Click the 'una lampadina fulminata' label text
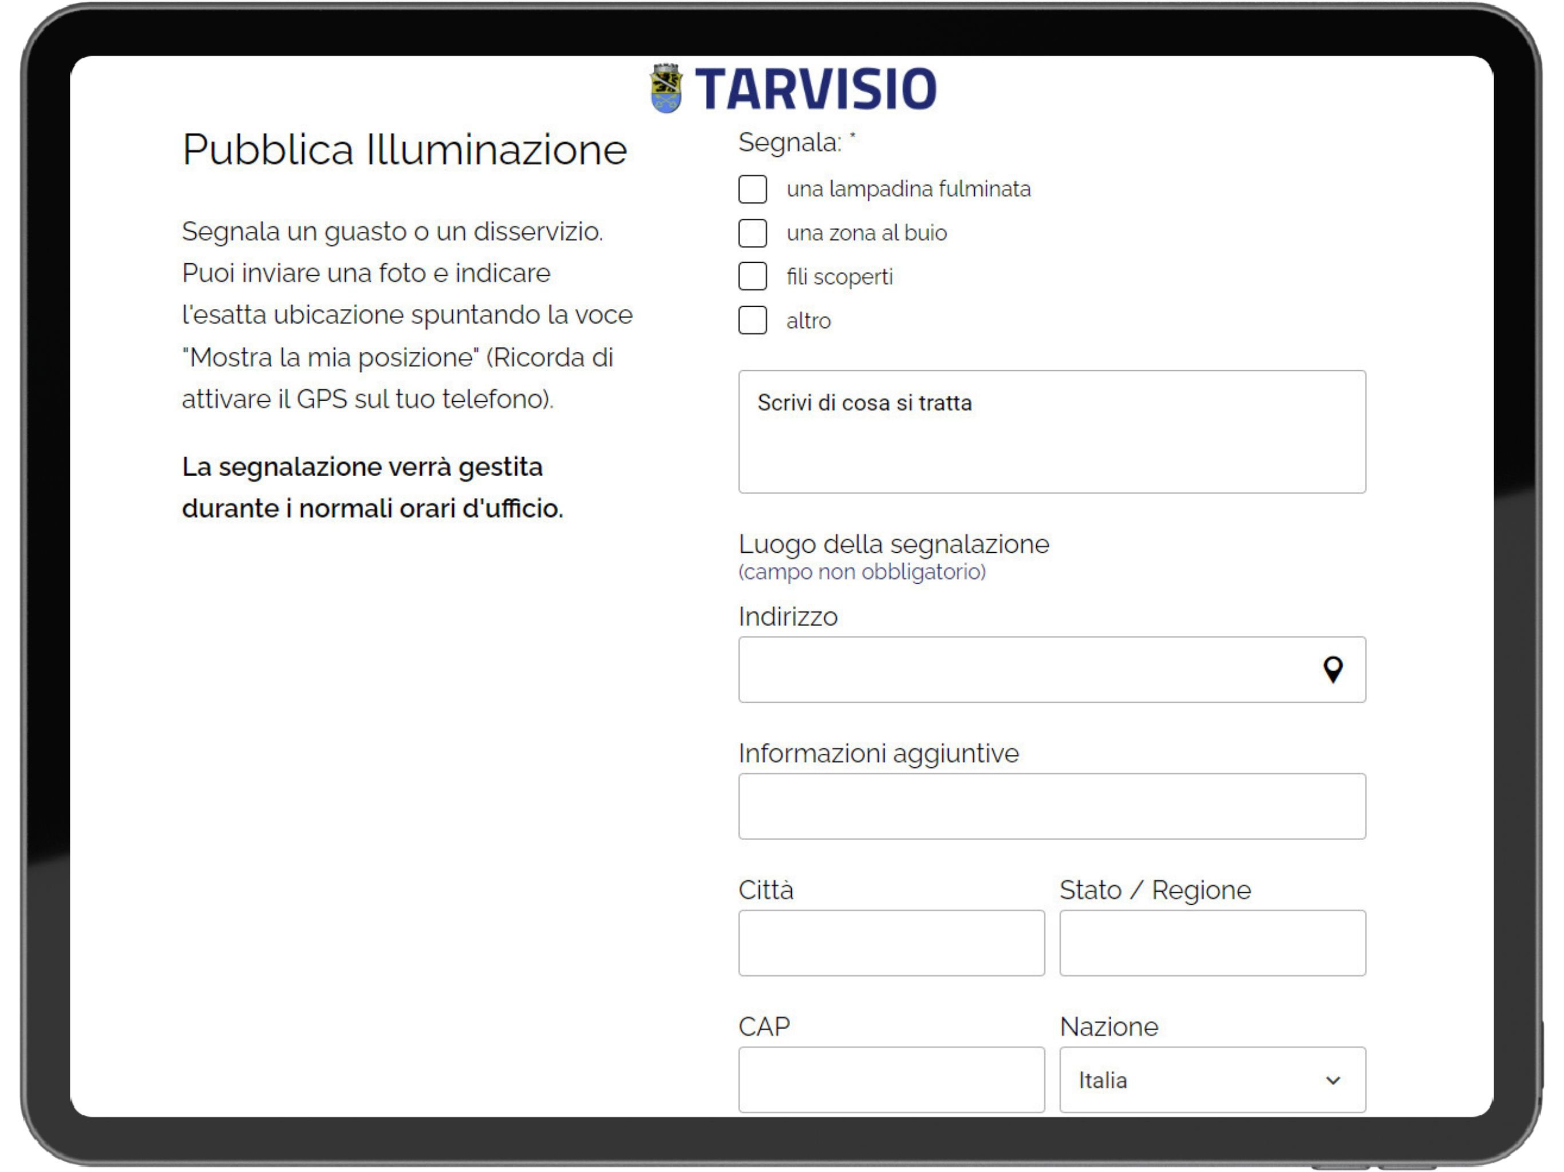 [909, 189]
